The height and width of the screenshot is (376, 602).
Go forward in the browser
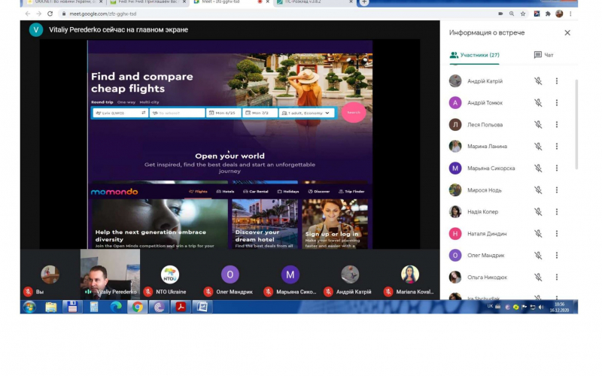coord(39,14)
